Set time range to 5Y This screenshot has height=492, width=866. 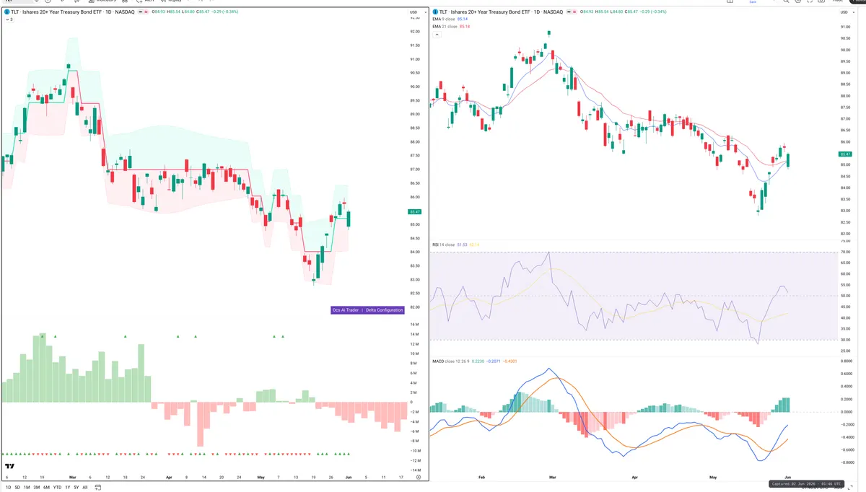[x=76, y=487]
